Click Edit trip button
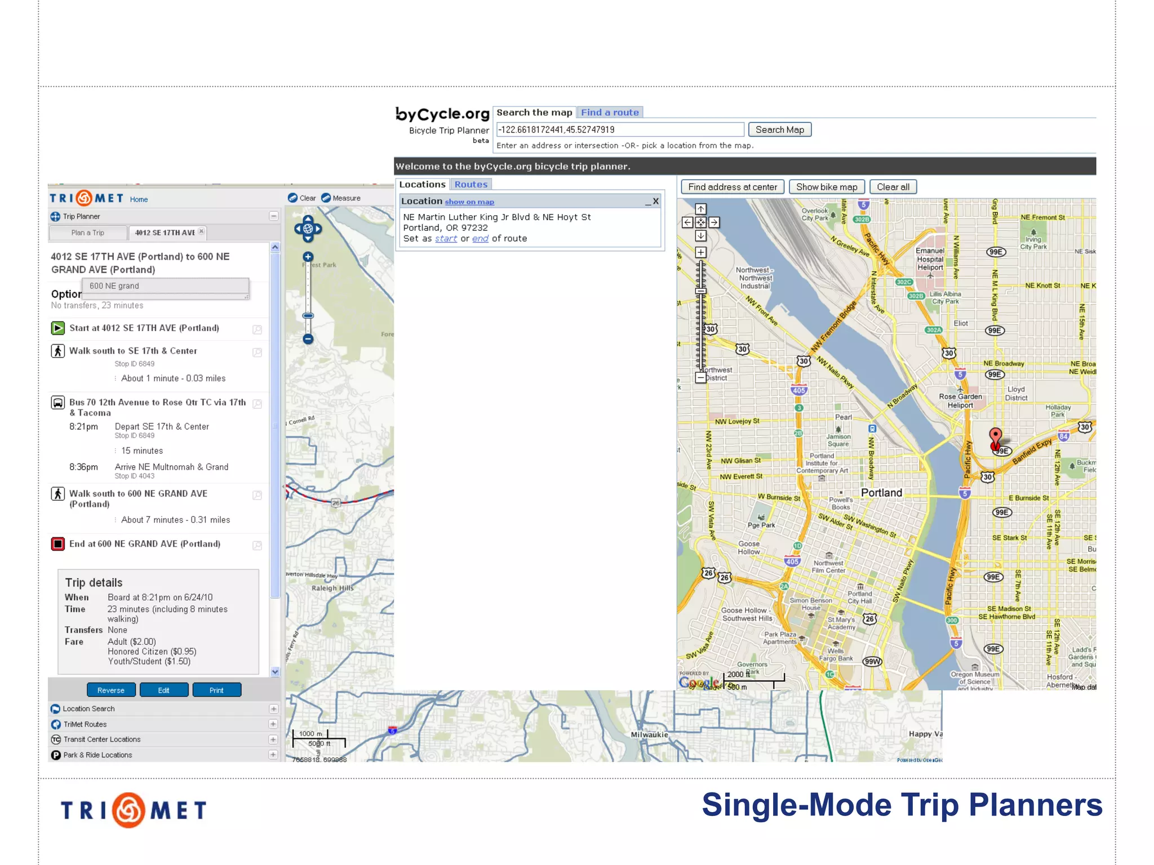This screenshot has height=865, width=1154. [164, 690]
